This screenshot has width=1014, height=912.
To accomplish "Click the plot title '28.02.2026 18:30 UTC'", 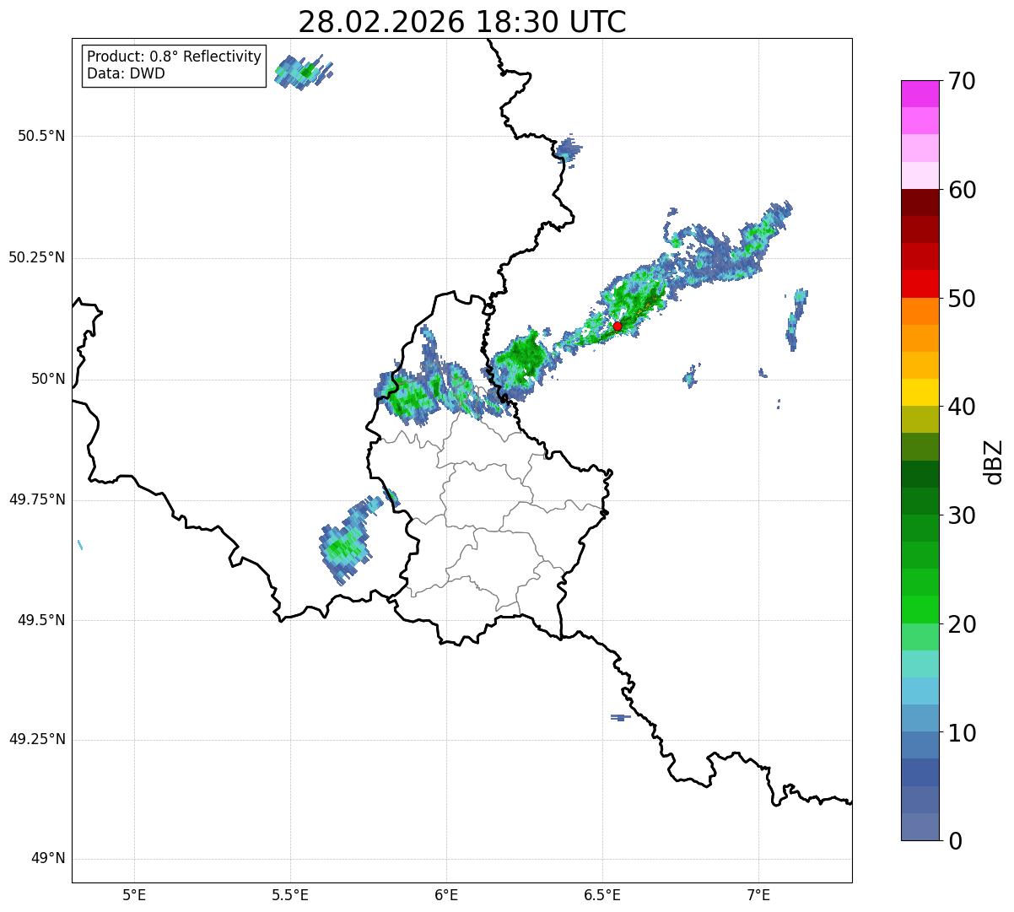I will pyautogui.click(x=462, y=22).
